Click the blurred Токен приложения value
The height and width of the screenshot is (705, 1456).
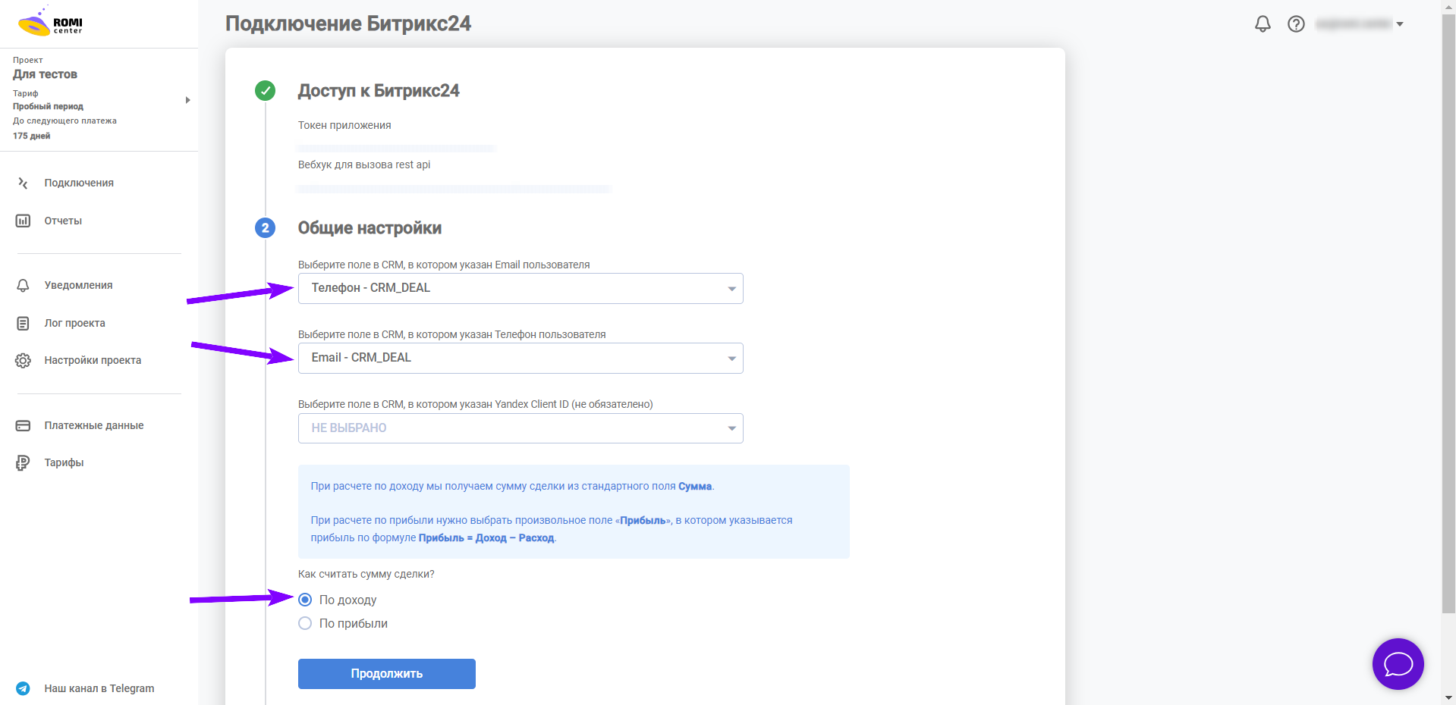coord(397,148)
